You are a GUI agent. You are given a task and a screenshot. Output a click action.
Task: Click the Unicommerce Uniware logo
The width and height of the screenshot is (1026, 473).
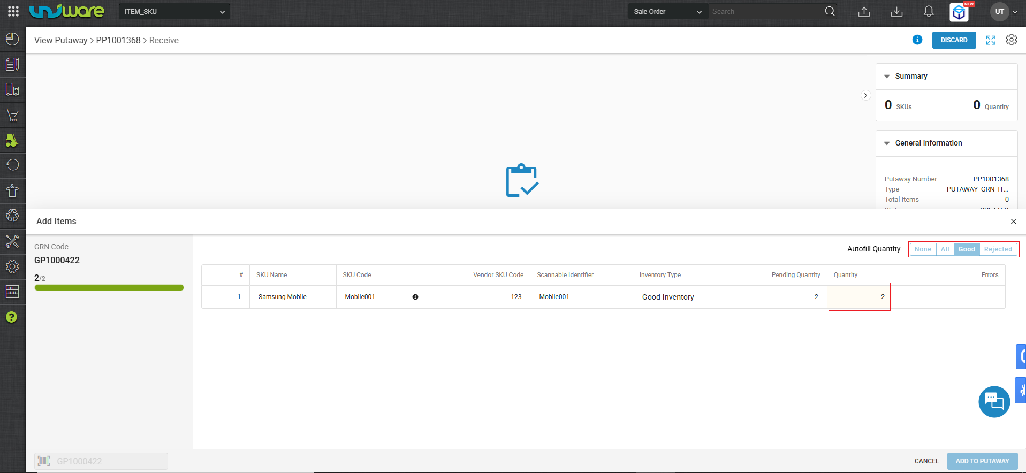tap(67, 11)
